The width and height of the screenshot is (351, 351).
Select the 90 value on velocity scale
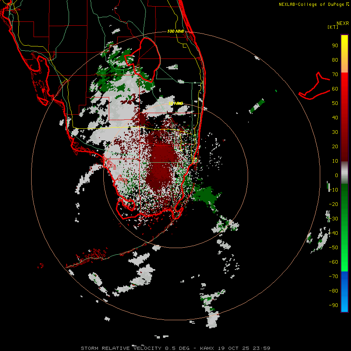335,46
